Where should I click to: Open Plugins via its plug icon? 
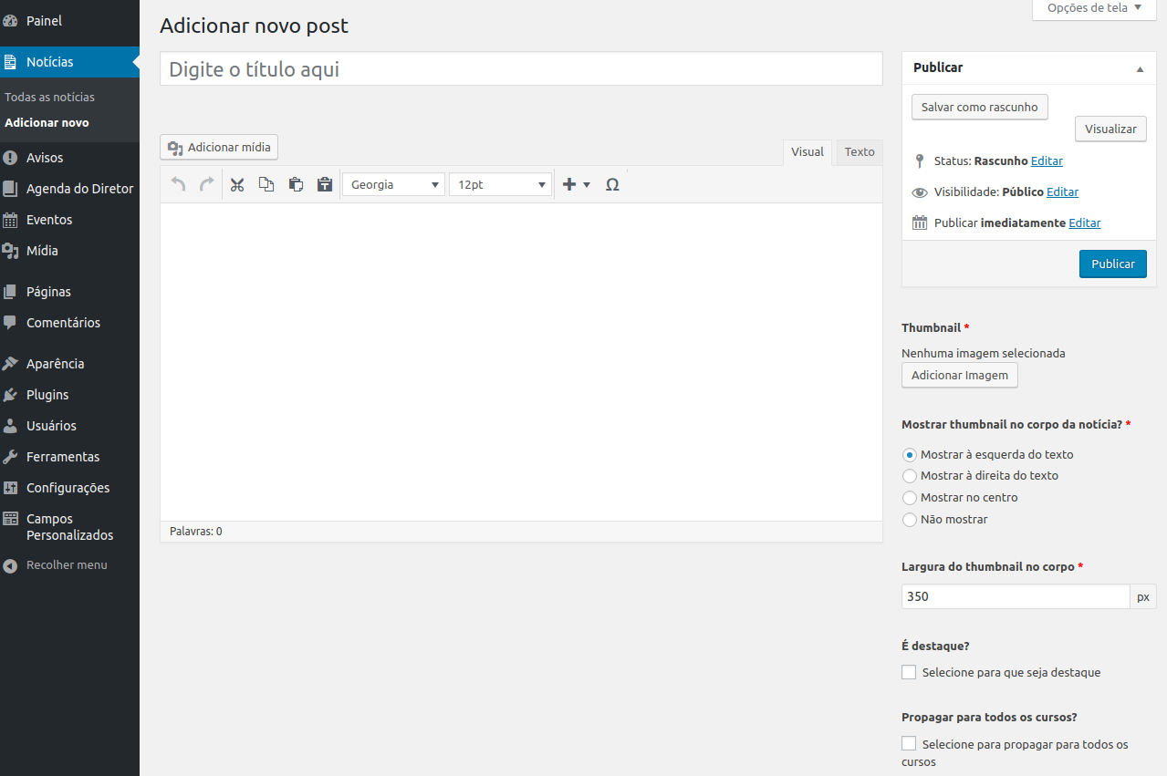pos(11,395)
